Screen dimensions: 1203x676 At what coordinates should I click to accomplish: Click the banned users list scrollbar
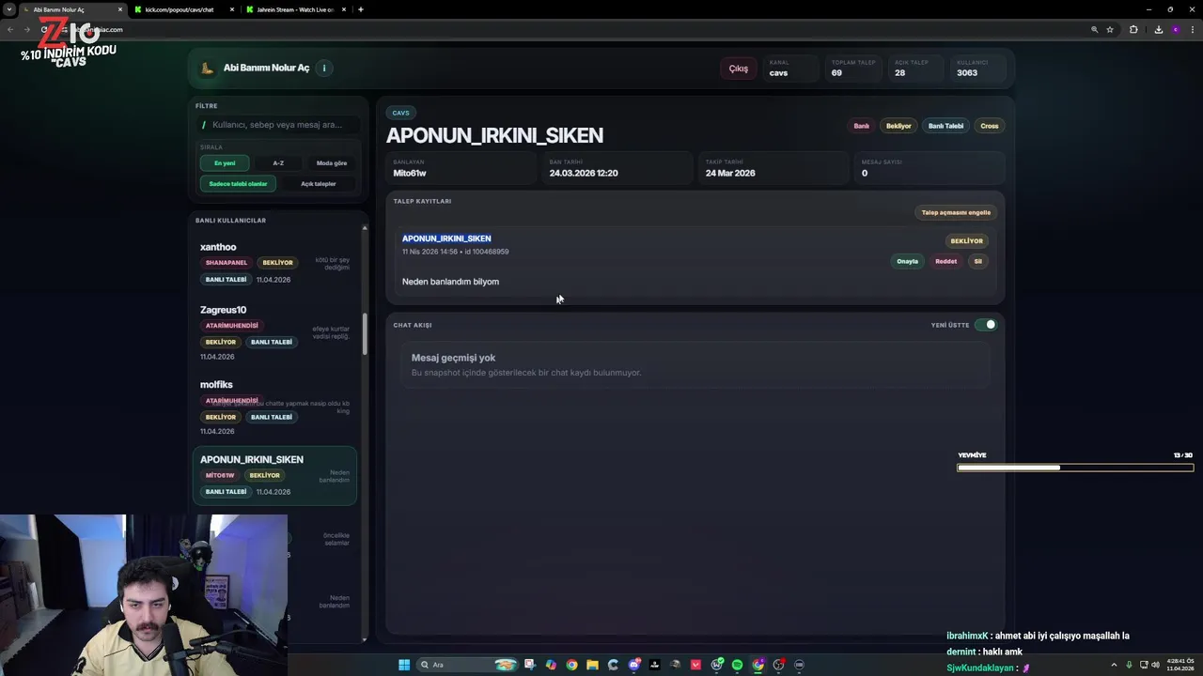click(x=365, y=333)
